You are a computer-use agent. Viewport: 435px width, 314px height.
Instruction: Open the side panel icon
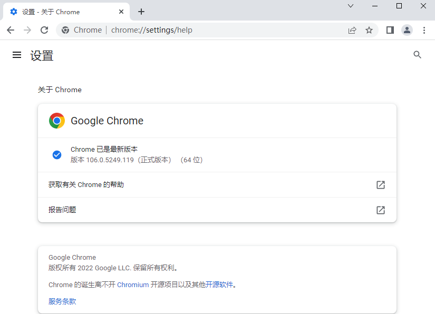click(x=390, y=30)
